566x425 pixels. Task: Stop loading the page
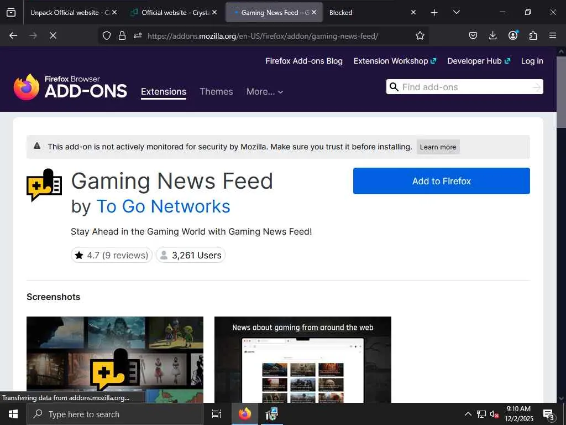(x=53, y=35)
